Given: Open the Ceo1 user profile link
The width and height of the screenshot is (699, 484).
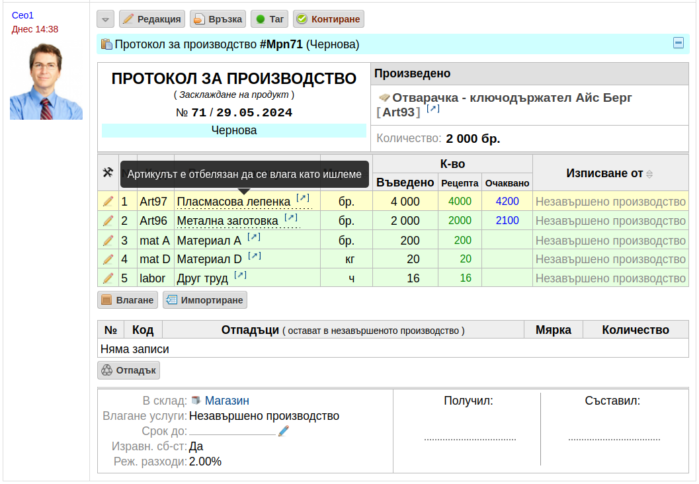Looking at the screenshot, I should (x=22, y=15).
